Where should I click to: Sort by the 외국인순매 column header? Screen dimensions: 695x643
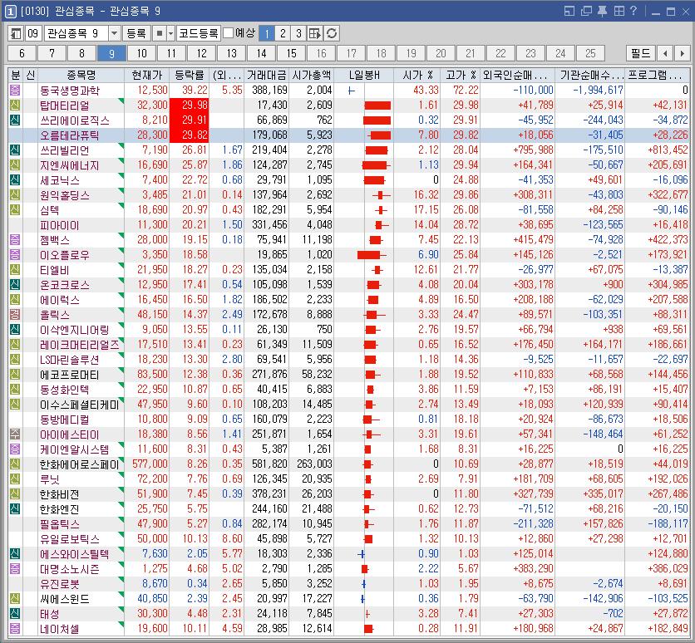point(518,75)
